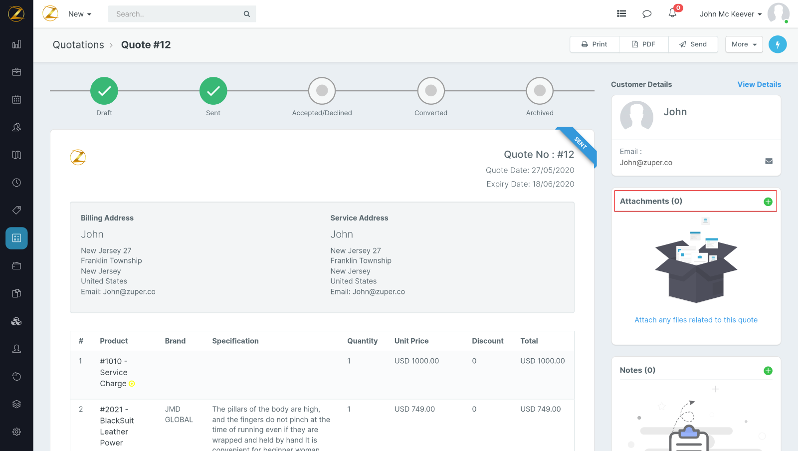Click the email envelope icon for John

769,161
